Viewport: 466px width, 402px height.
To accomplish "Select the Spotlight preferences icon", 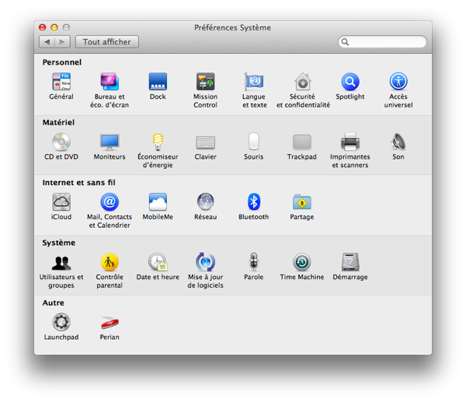I will 350,82.
